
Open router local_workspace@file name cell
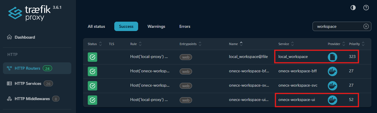pyautogui.click(x=248, y=56)
